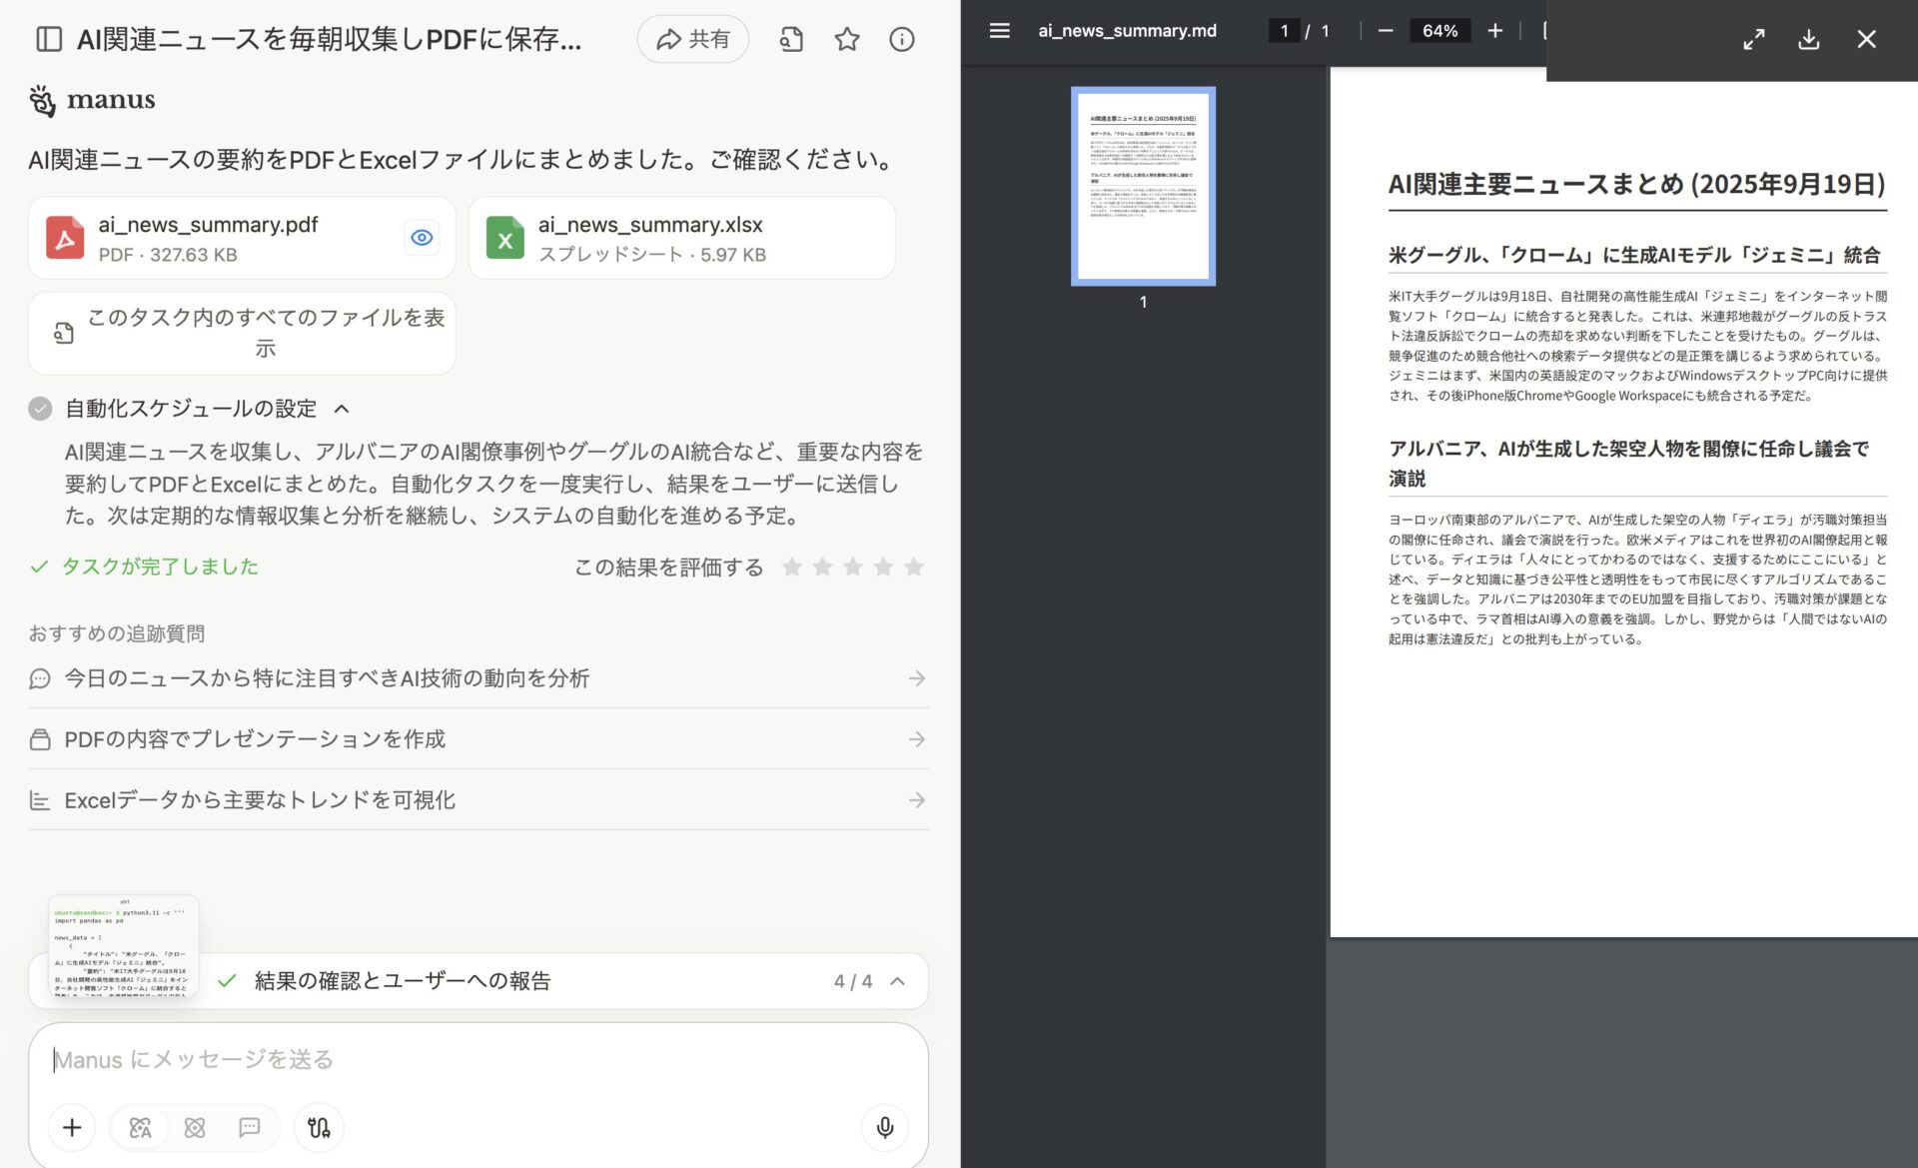
Task: Collapse the 自動化スケジュールの設定 section
Action: (x=341, y=409)
